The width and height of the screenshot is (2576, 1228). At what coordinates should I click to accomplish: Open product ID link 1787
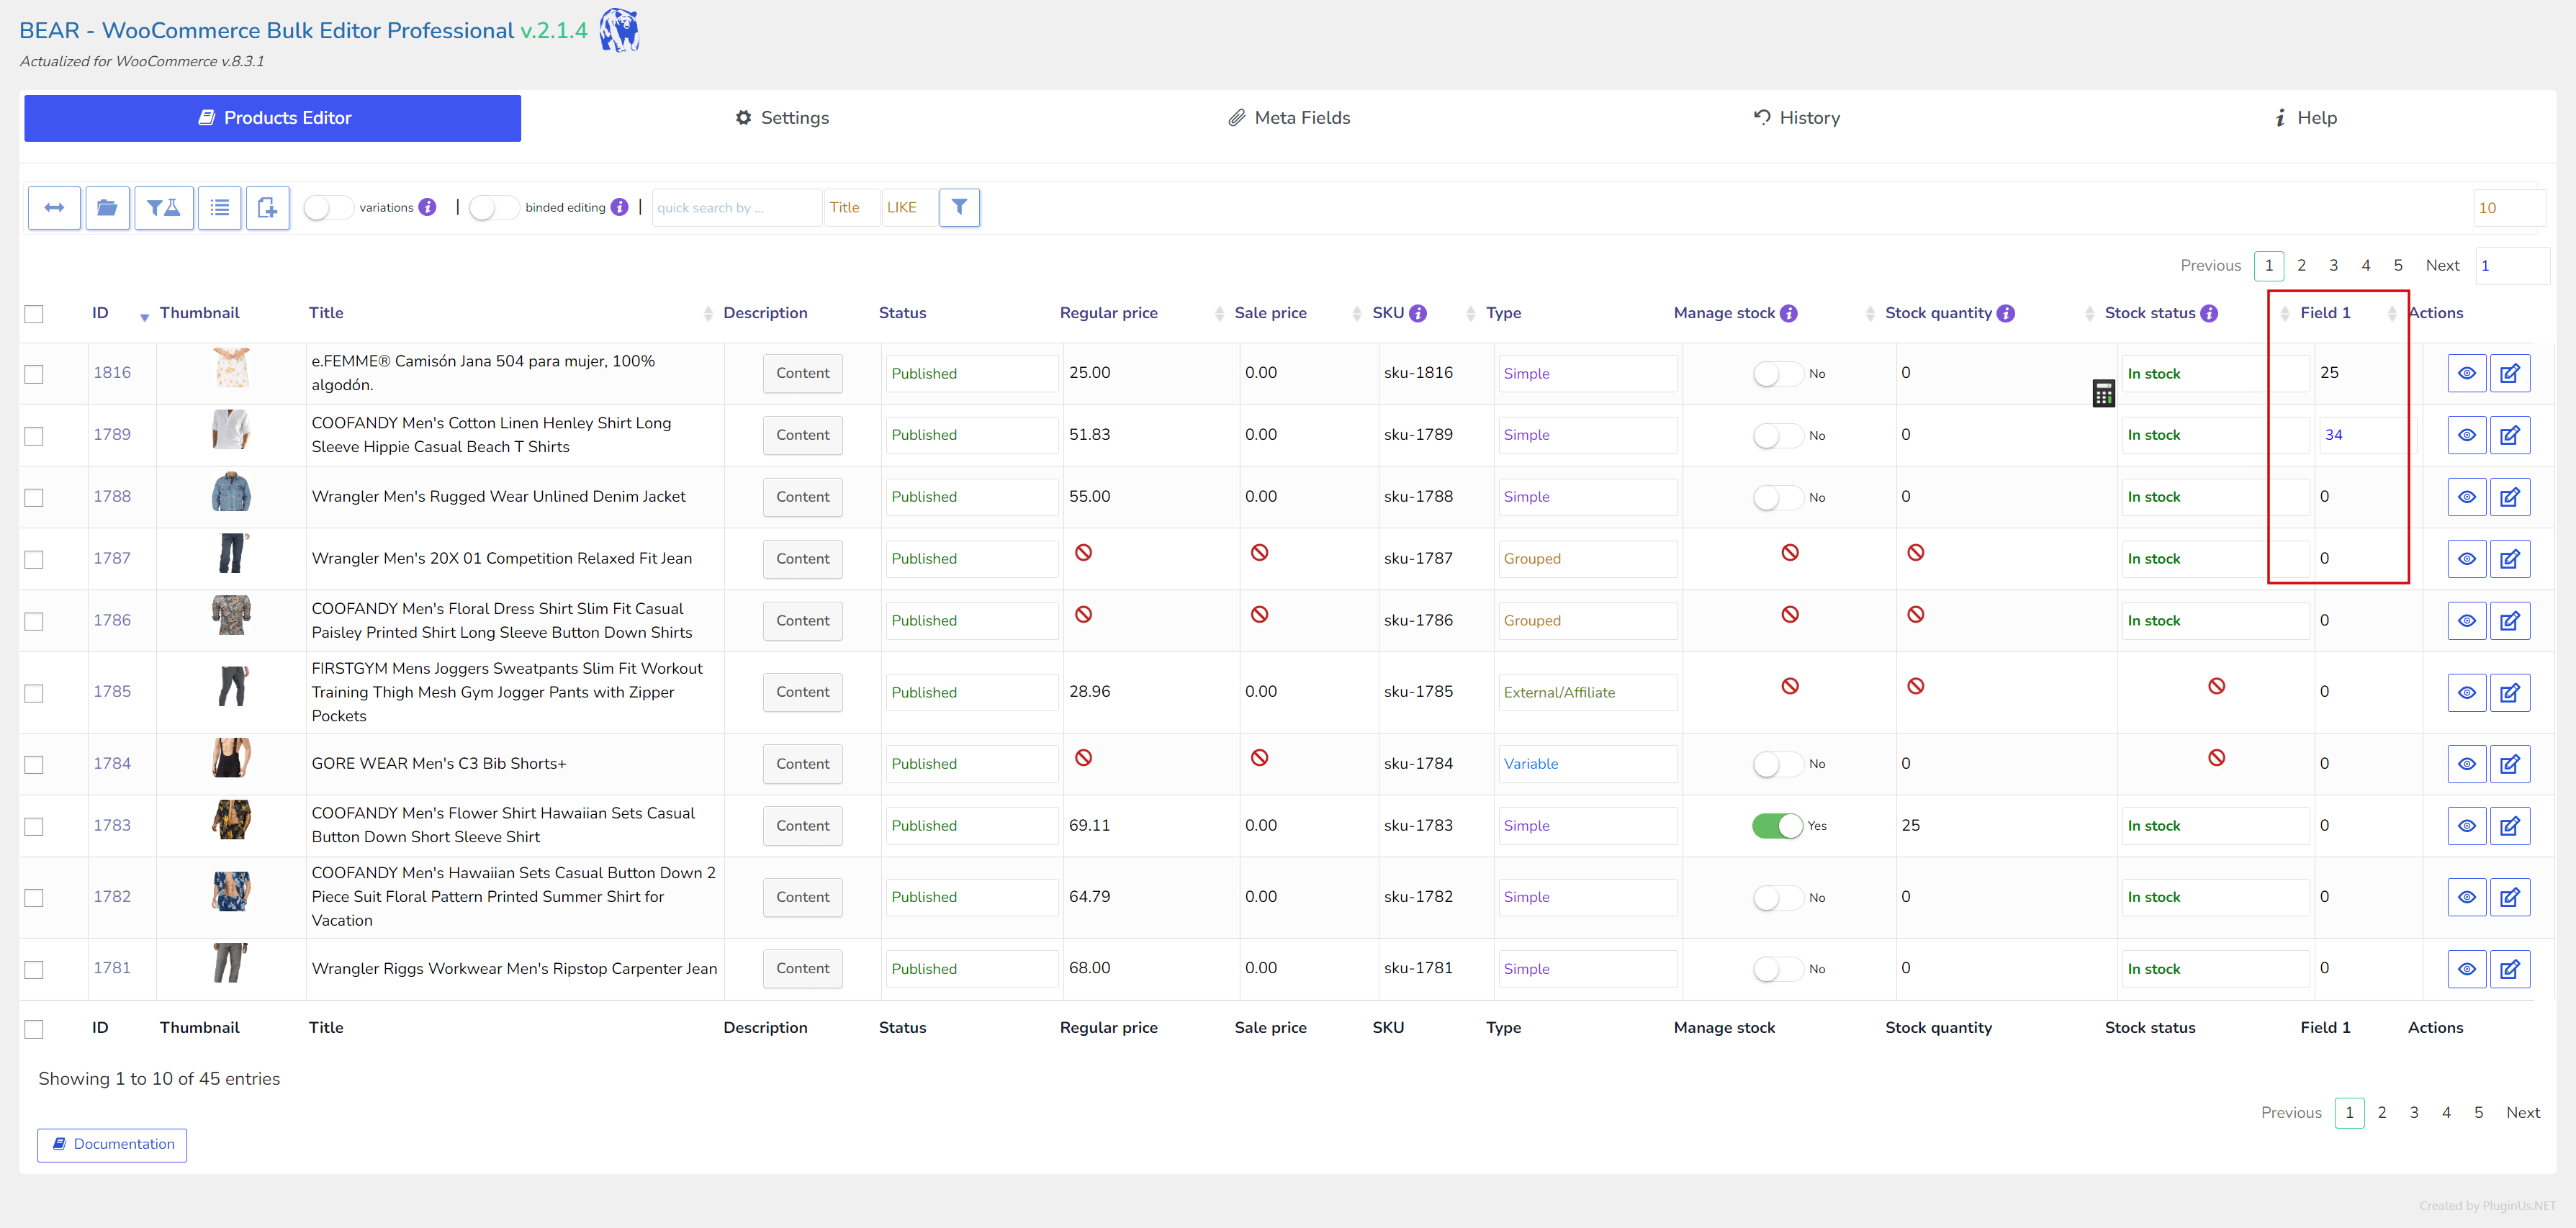(112, 559)
